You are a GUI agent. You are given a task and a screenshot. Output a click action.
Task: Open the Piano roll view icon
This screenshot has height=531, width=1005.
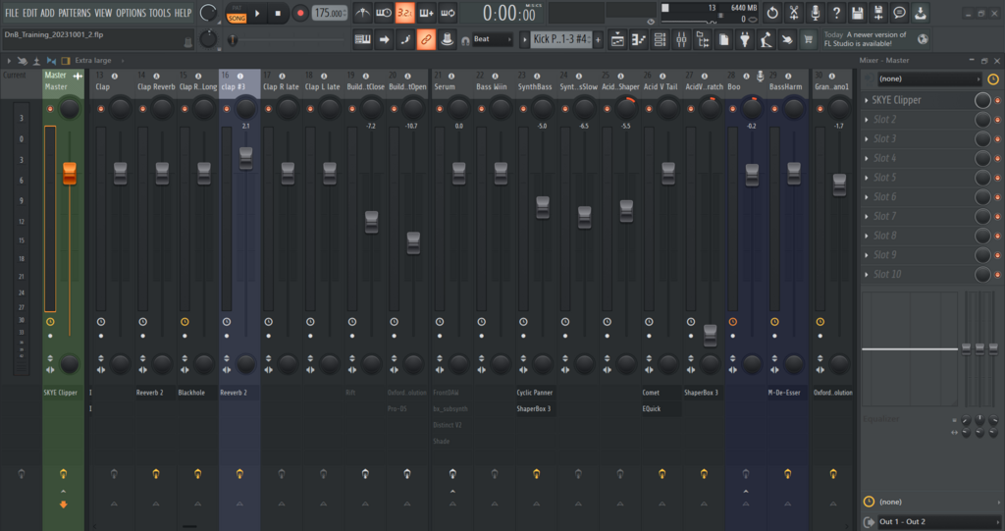click(x=638, y=39)
